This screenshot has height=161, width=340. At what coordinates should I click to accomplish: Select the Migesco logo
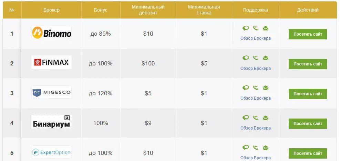point(51,92)
